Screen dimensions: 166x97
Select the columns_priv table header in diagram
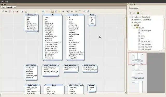point(32,15)
